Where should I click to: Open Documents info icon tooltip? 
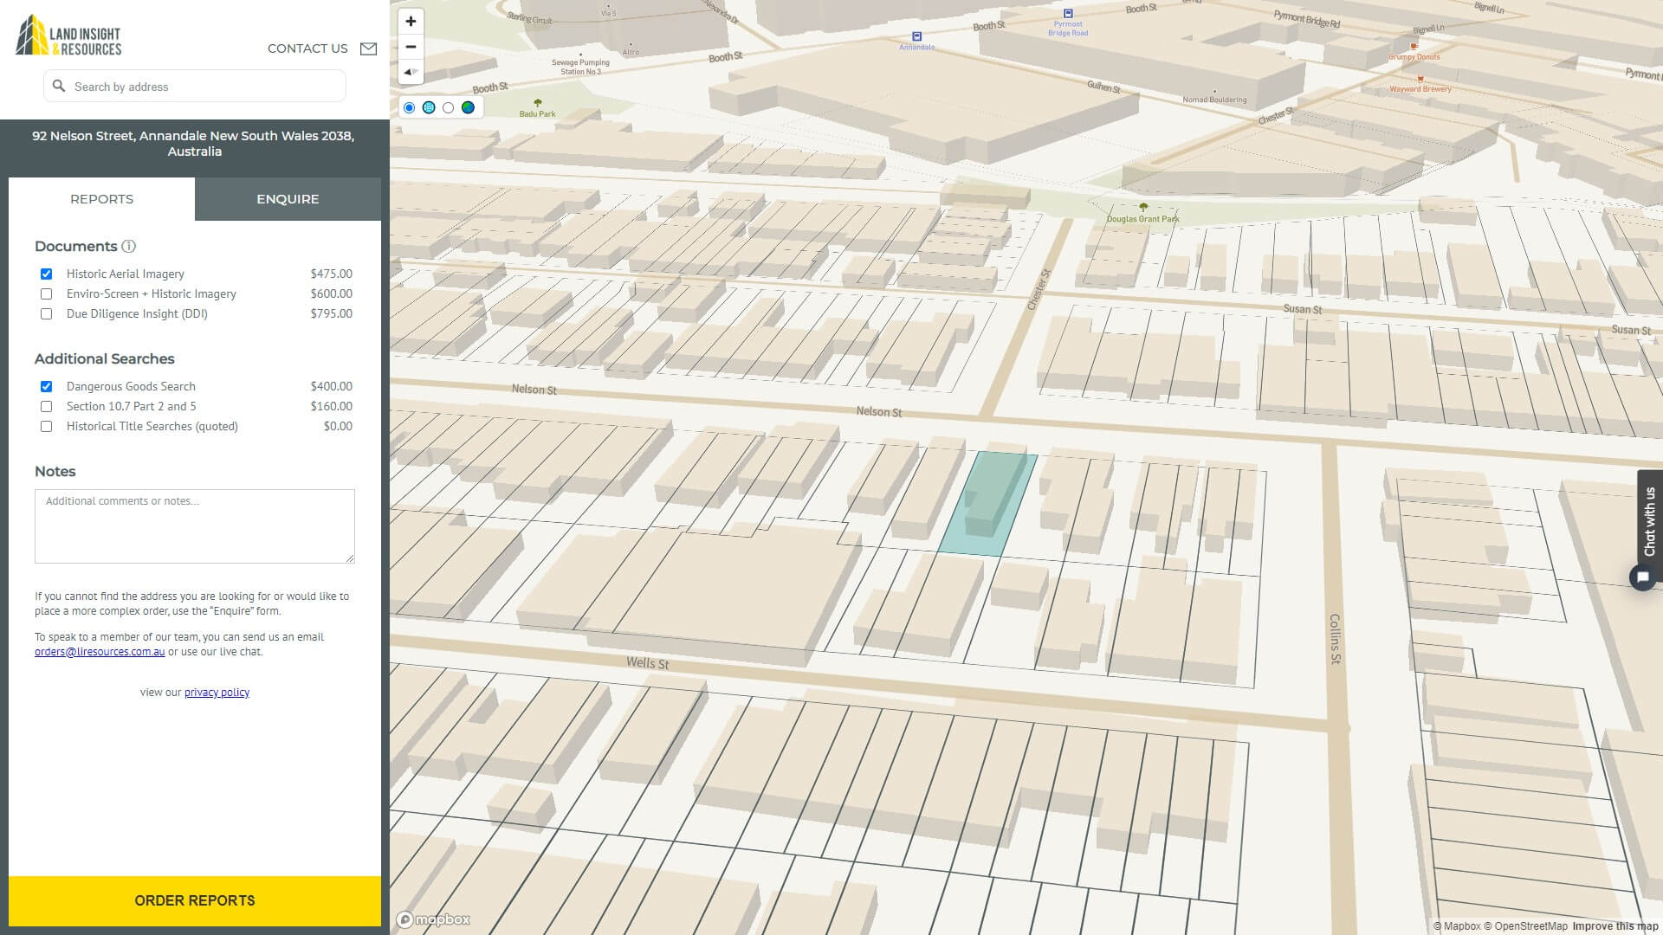(x=129, y=246)
